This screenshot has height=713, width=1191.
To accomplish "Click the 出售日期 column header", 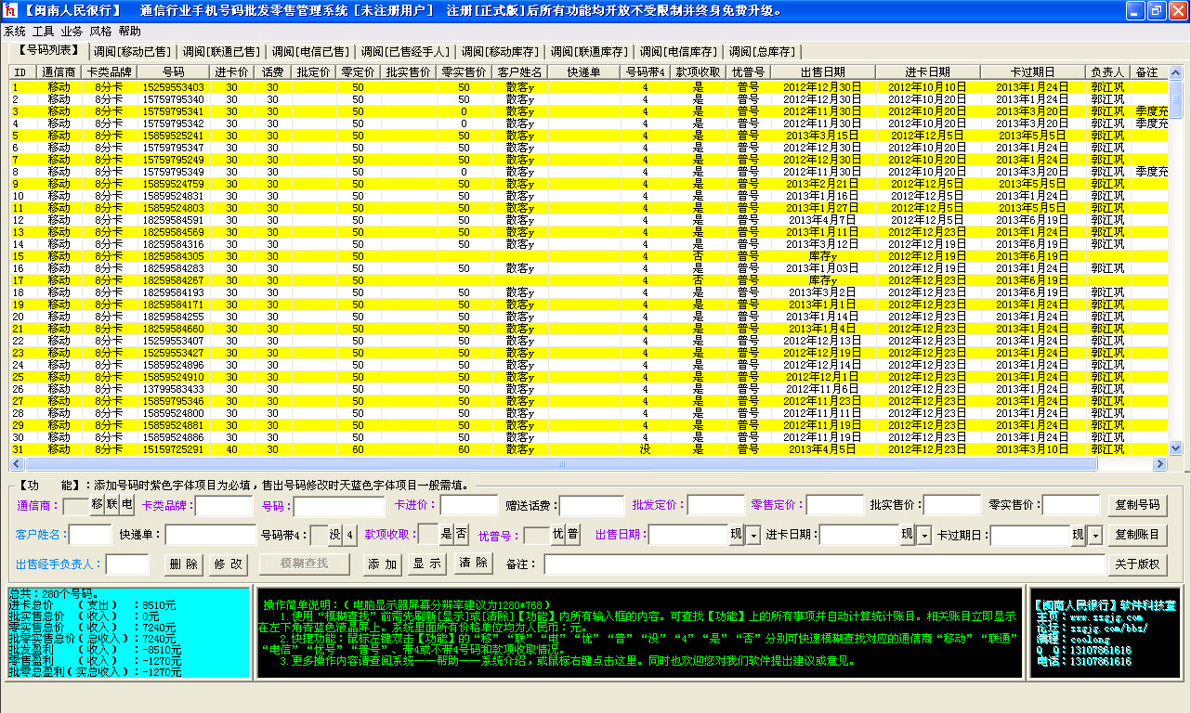I will point(822,71).
